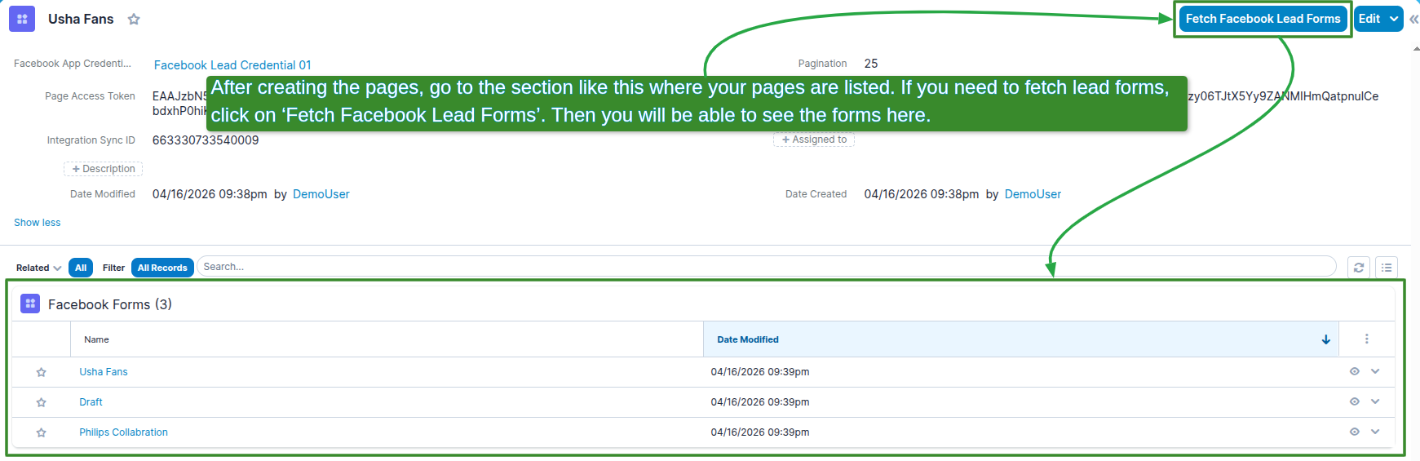The image size is (1420, 461).
Task: Select the All Records filter pill
Action: click(x=162, y=268)
